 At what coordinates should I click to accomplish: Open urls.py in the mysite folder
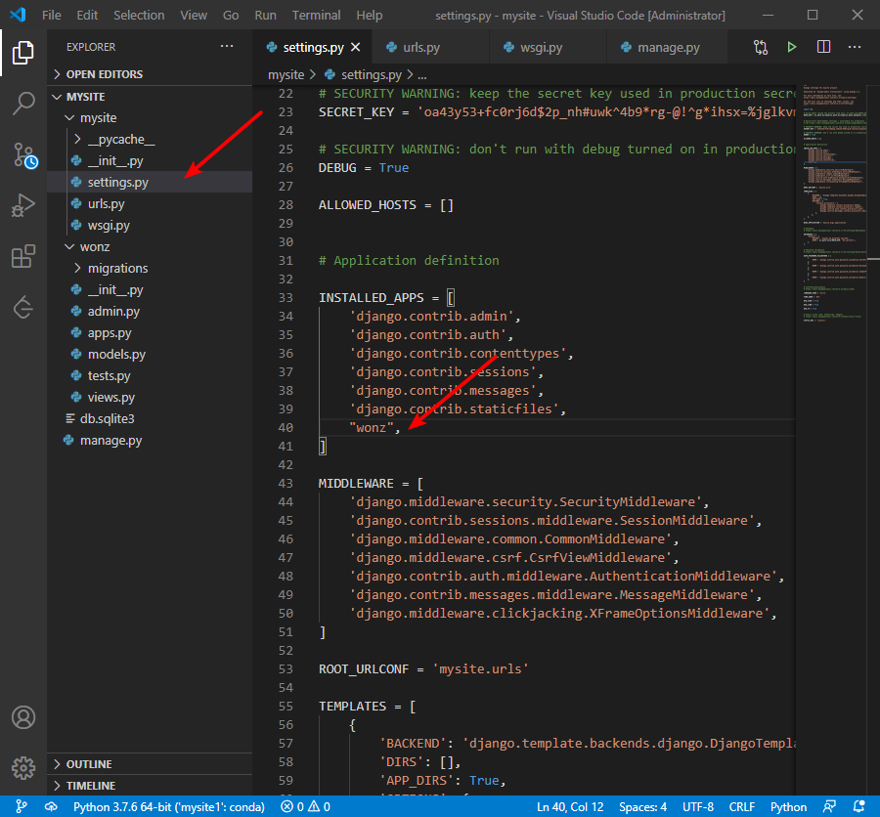click(x=150, y=203)
